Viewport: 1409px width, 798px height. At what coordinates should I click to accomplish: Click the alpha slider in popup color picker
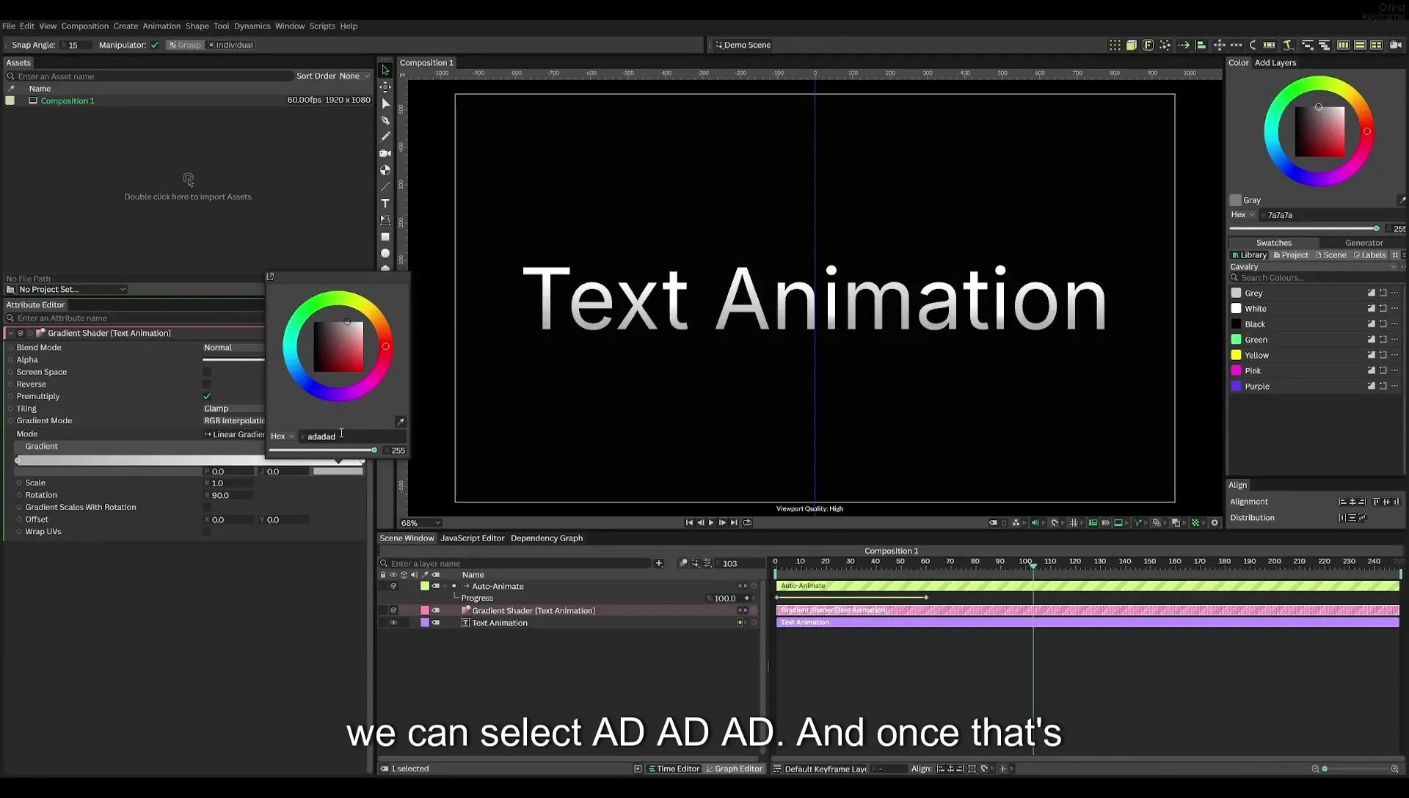tap(323, 450)
